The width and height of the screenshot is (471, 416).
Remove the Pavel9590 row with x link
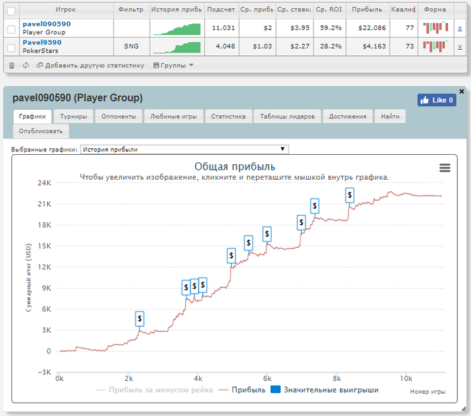point(460,47)
